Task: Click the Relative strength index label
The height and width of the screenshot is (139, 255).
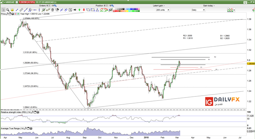Action: point(16,112)
